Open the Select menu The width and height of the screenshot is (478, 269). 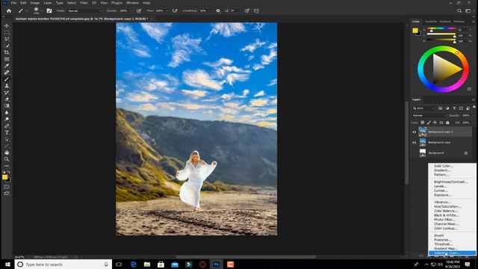pyautogui.click(x=72, y=3)
